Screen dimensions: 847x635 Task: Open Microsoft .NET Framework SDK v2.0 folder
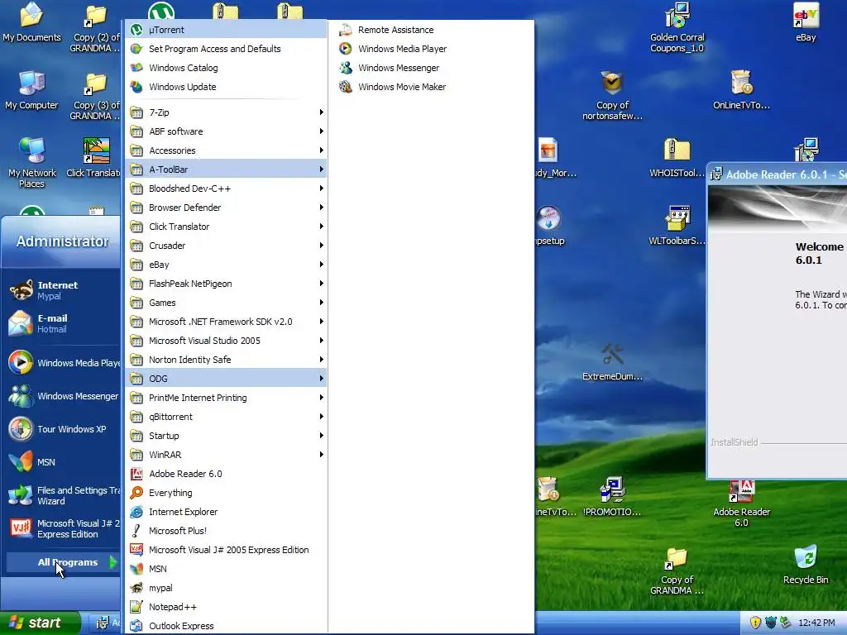[226, 322]
